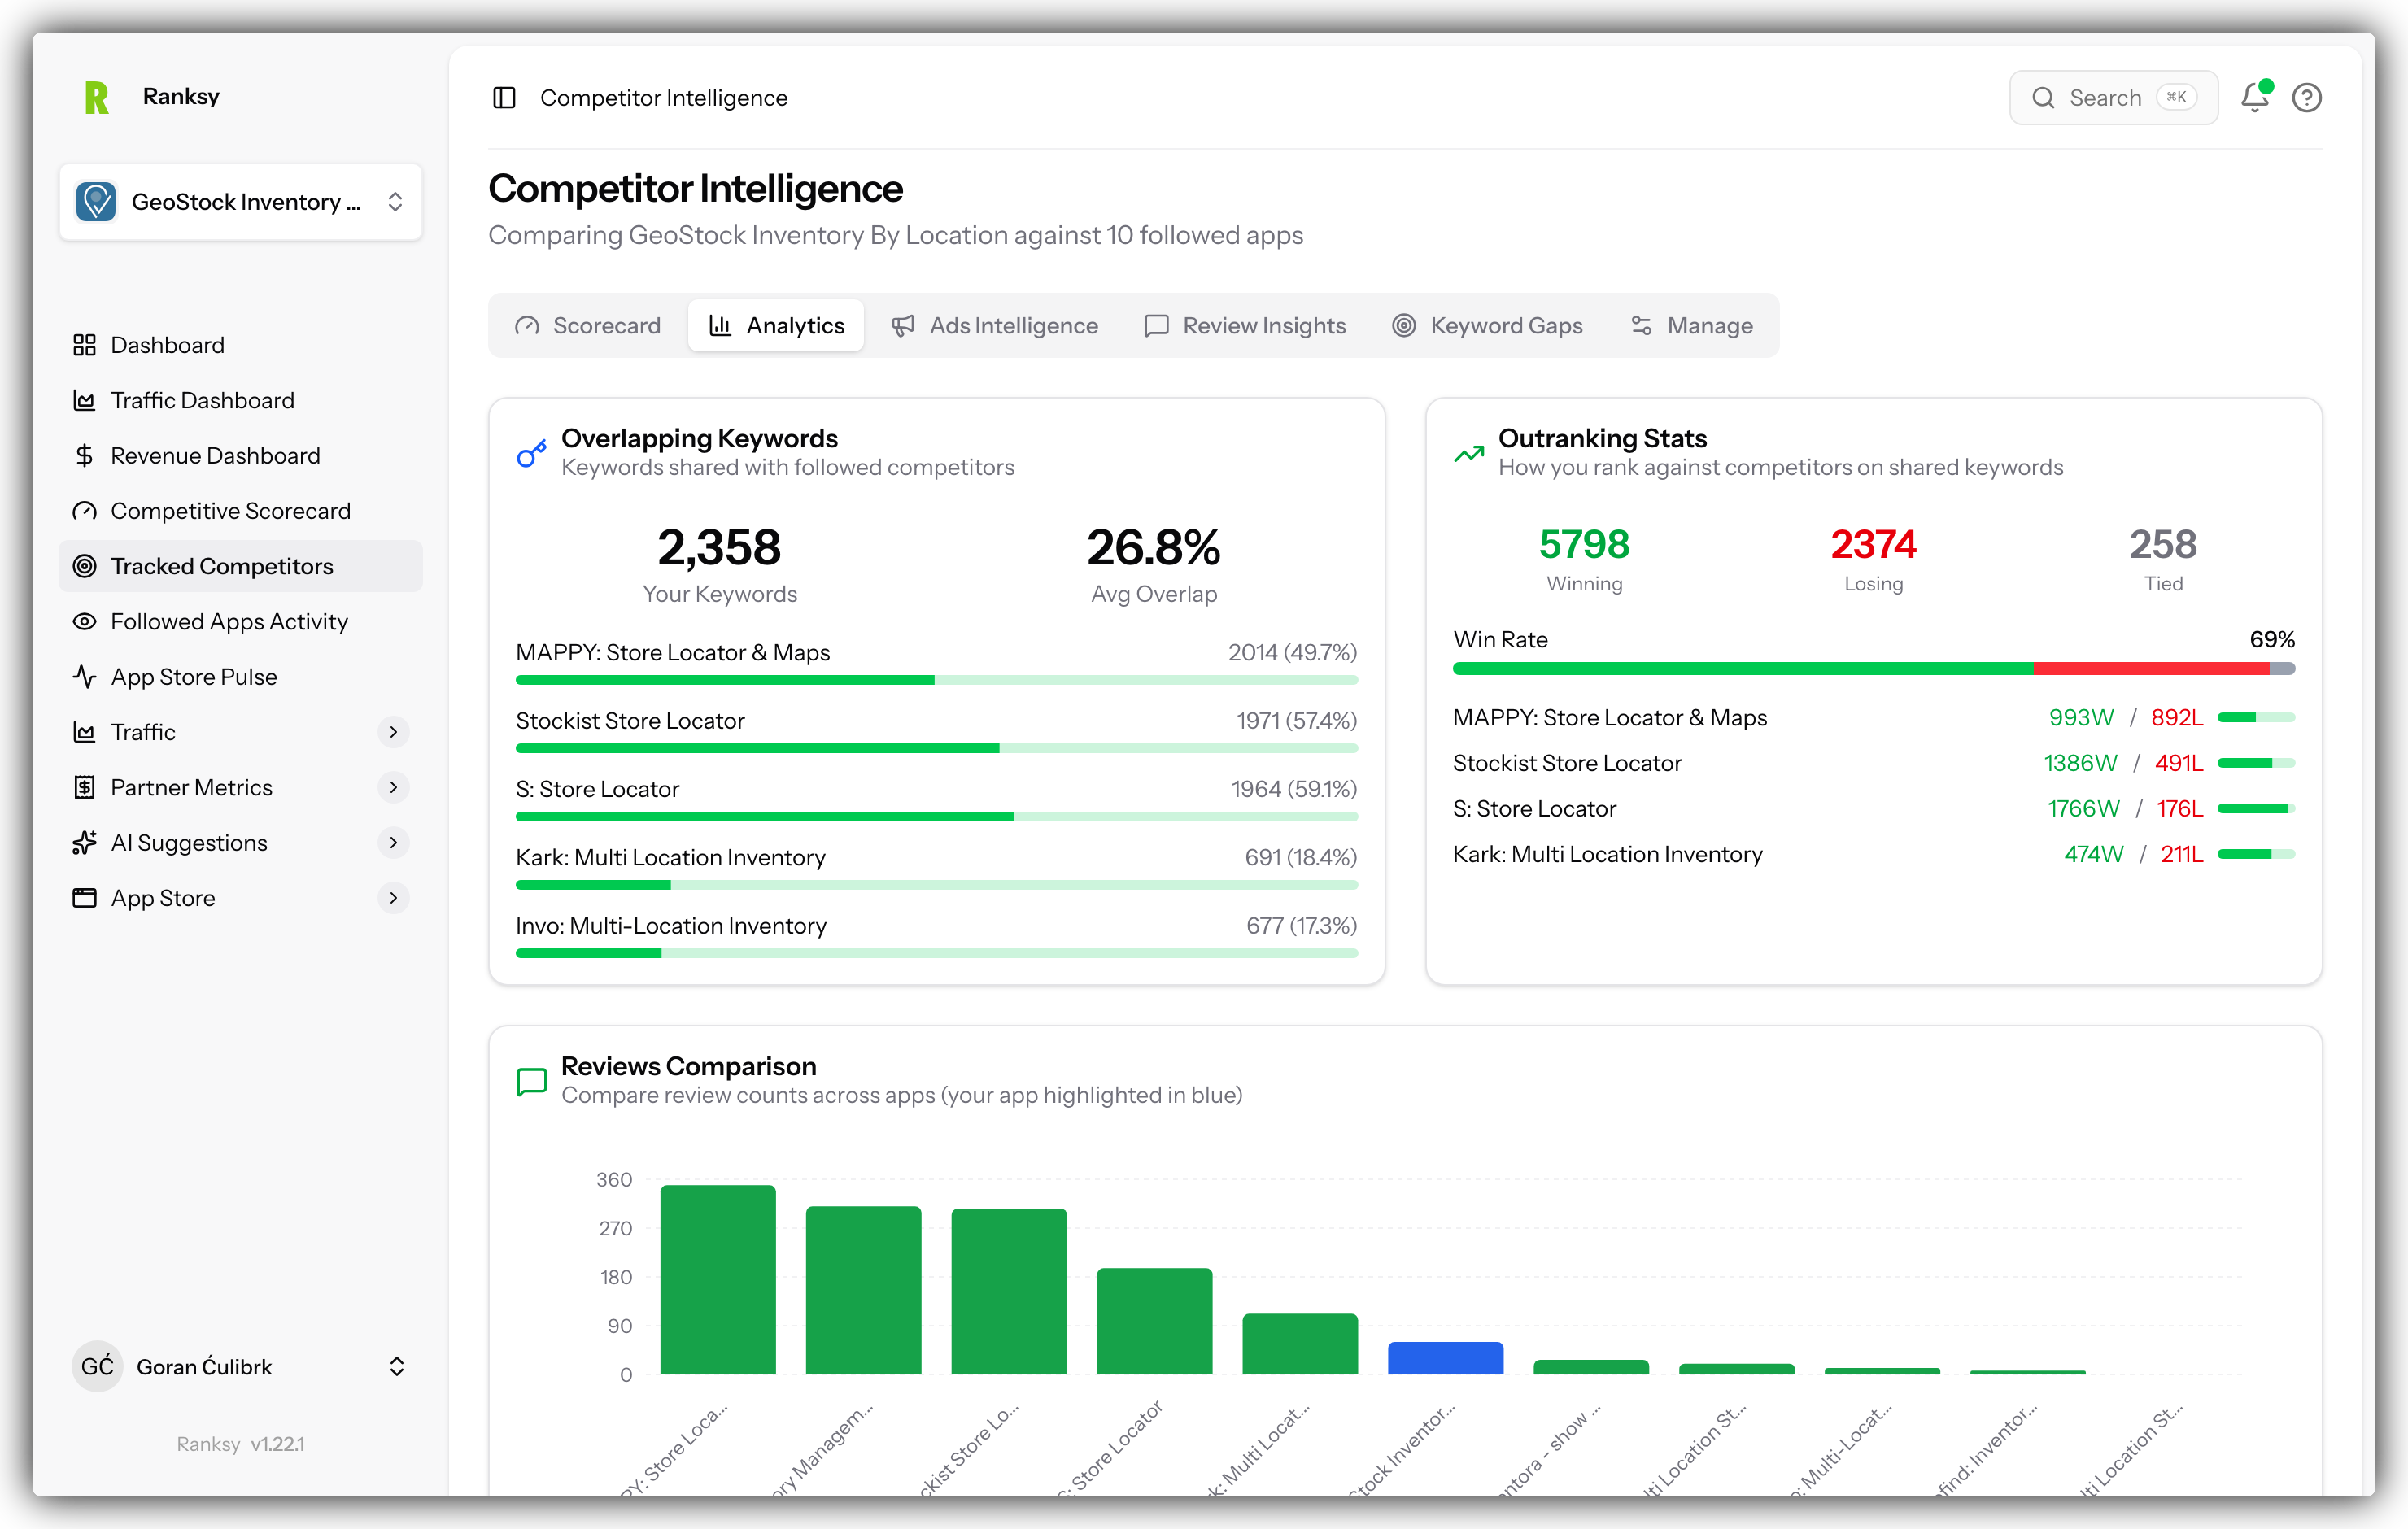
Task: Click the tallest green bar in chart
Action: point(718,1279)
